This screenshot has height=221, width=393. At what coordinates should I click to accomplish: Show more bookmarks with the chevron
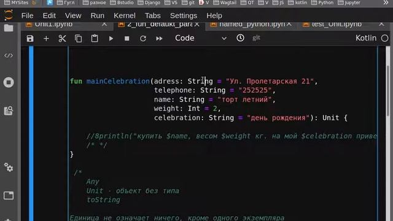386,2
